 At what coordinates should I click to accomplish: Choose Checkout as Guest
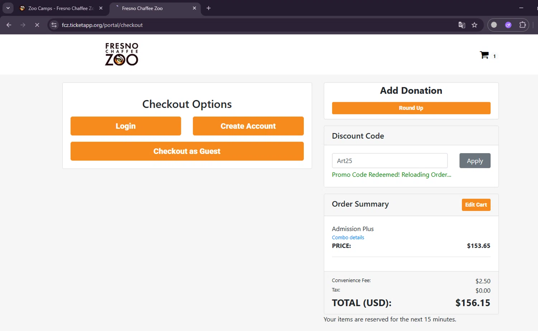(x=187, y=151)
